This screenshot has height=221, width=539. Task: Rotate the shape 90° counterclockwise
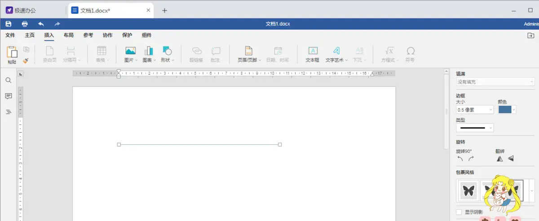click(x=460, y=158)
